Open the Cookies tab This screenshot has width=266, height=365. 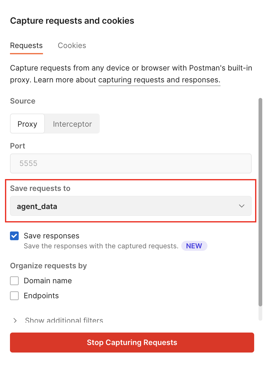click(72, 46)
